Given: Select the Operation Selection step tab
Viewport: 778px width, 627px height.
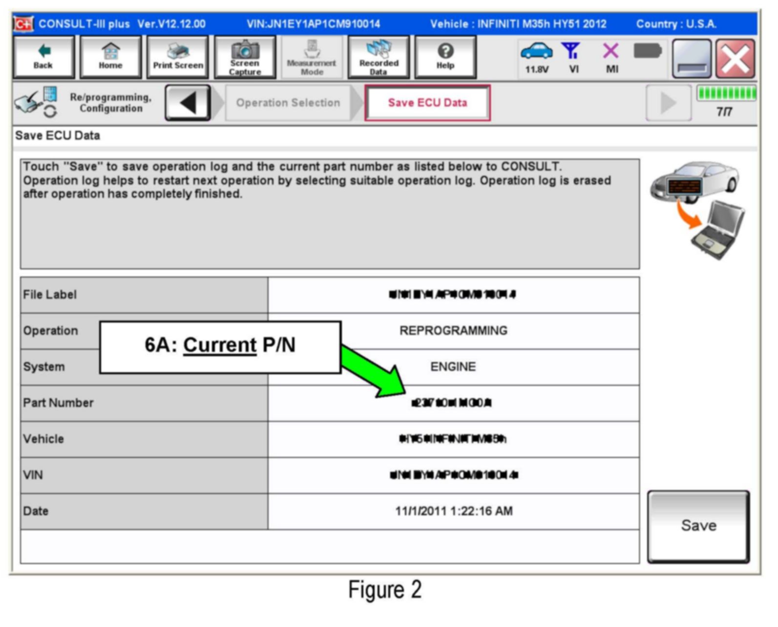Looking at the screenshot, I should coord(288,103).
